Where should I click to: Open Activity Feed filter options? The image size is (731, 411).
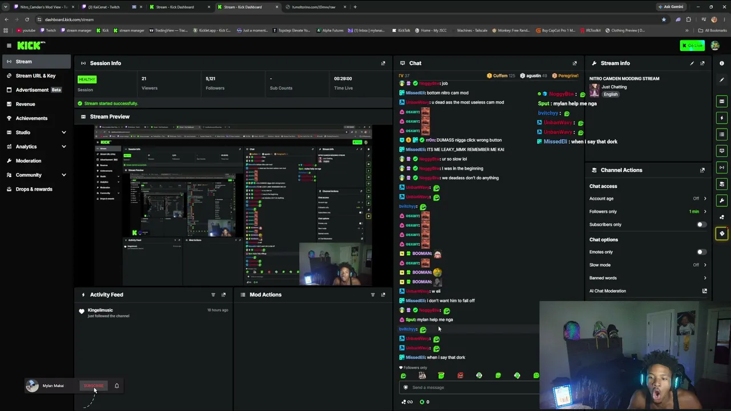213,295
